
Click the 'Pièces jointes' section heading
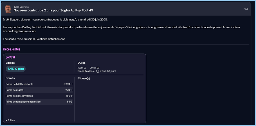click(12, 49)
